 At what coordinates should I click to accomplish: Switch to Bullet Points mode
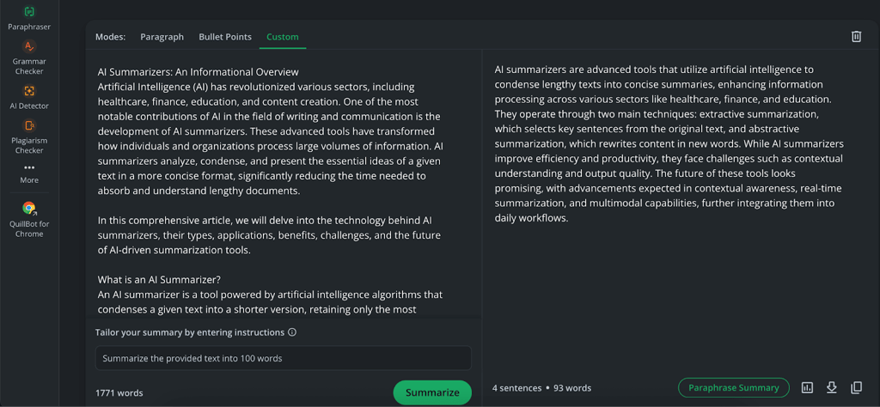point(225,37)
